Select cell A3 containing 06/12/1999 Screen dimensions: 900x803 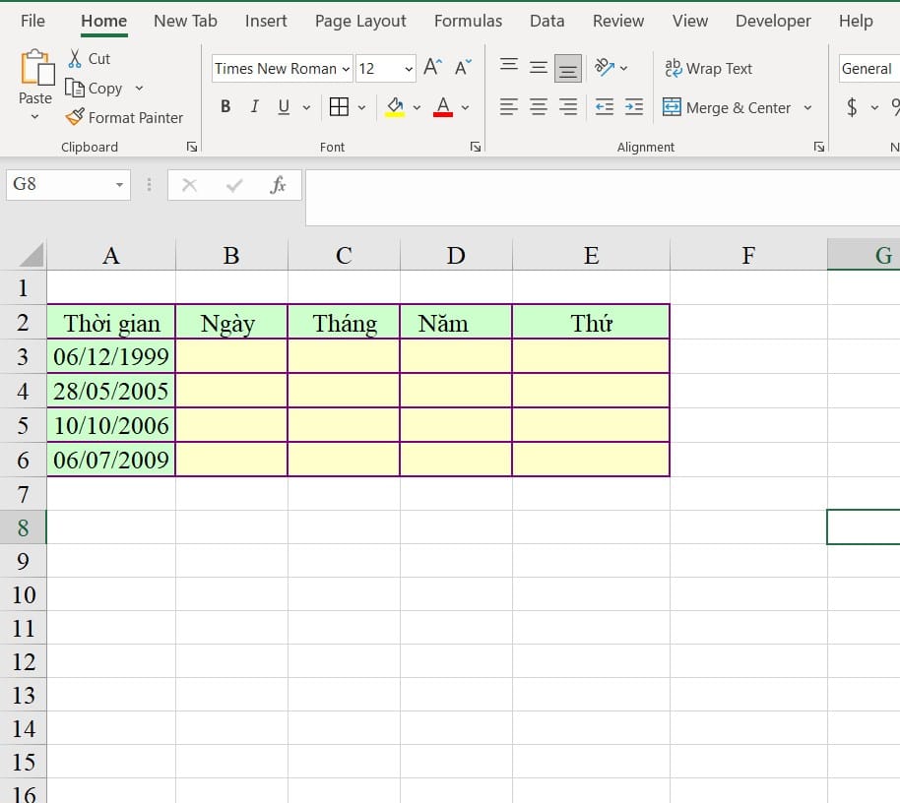tap(111, 356)
